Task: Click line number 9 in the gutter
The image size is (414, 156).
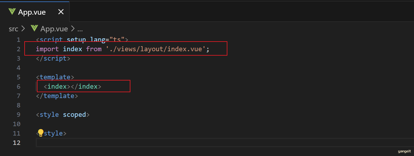Action: coord(18,114)
